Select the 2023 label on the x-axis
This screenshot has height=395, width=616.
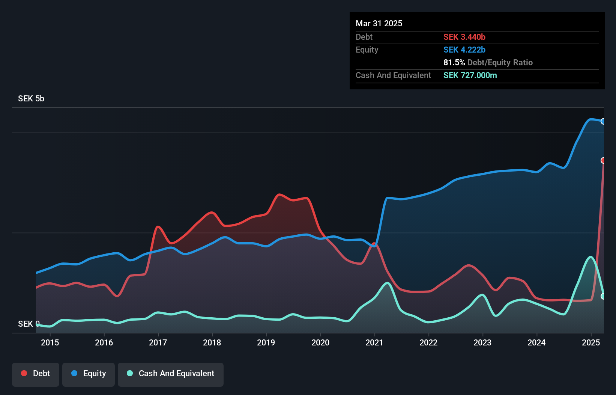click(x=482, y=342)
